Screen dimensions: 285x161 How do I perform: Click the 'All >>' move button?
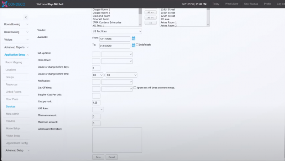coord(150,12)
